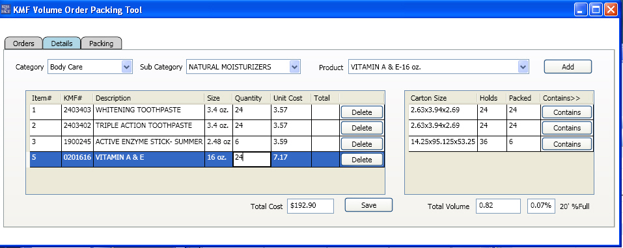Edit quantity cell of VITAMIN A & E row
This screenshot has height=248, width=623.
coord(251,159)
